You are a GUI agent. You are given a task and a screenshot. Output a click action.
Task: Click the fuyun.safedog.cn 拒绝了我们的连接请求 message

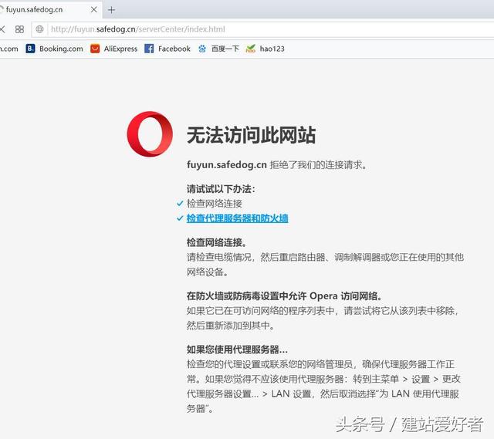[277, 164]
